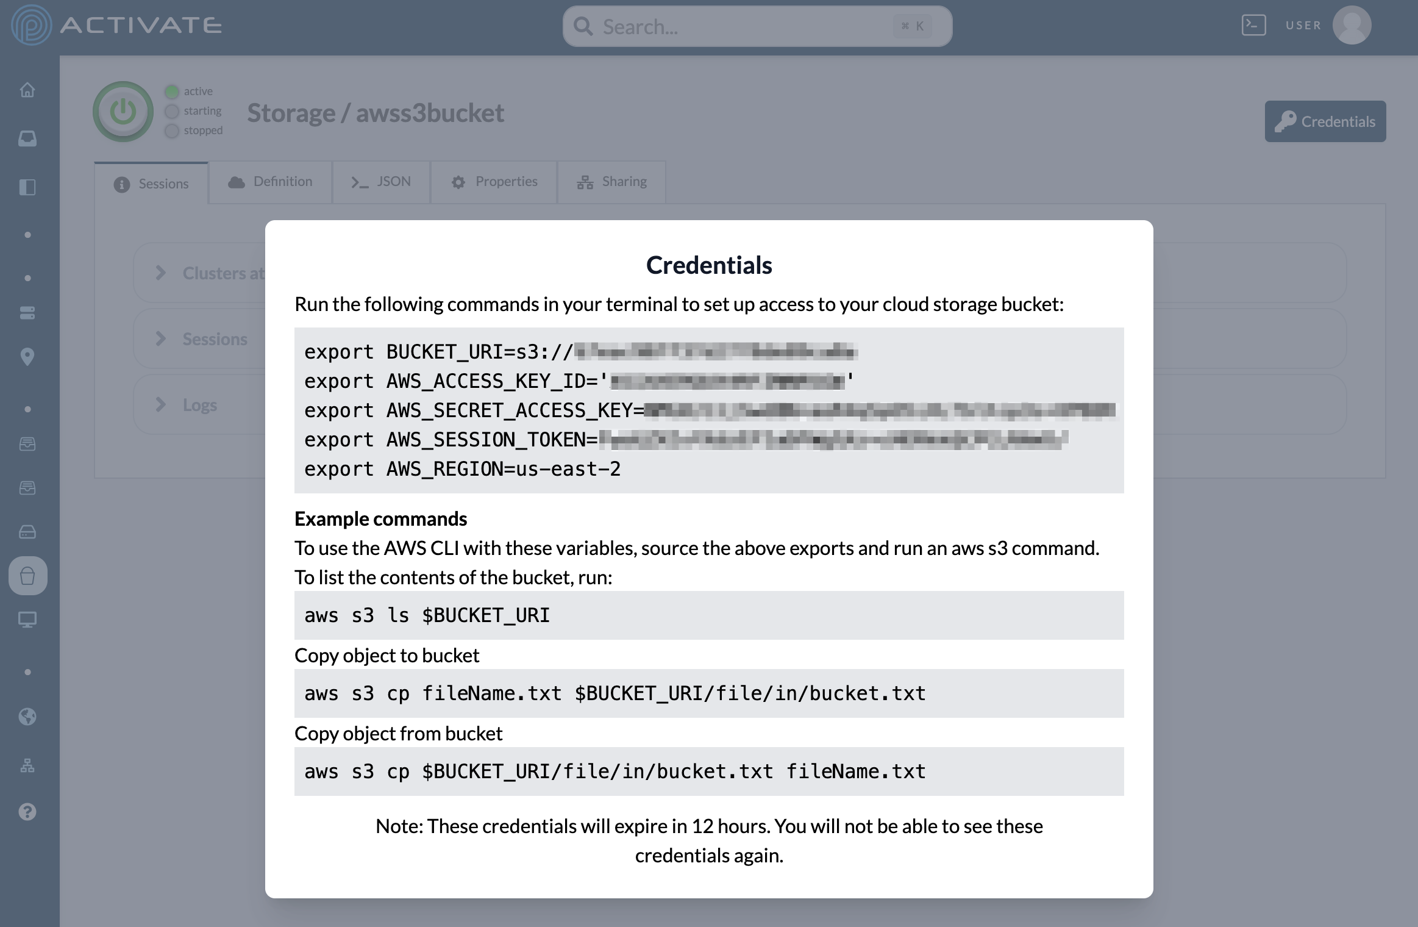Click the Help question mark icon
This screenshot has height=927, width=1418.
point(27,812)
